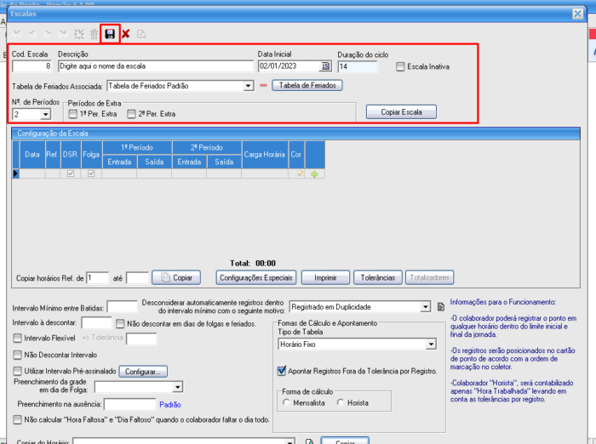Open the Nº de Períodos dropdown

pyautogui.click(x=44, y=113)
